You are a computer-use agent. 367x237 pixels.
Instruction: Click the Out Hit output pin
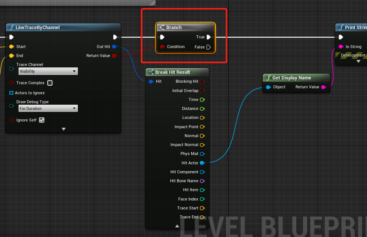coord(114,47)
